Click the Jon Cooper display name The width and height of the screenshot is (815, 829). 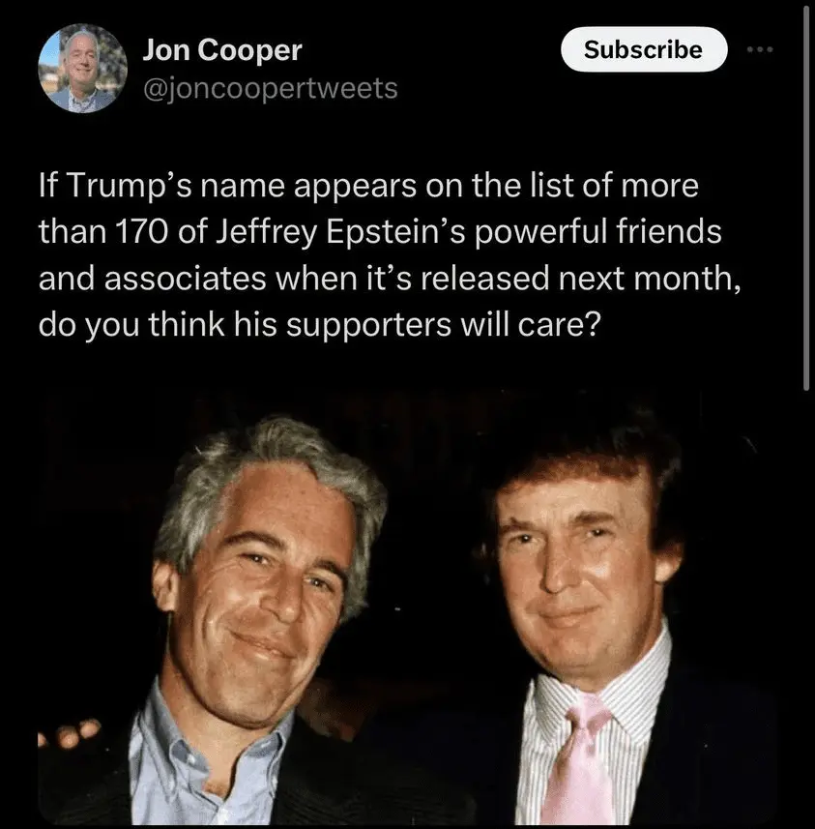[222, 50]
